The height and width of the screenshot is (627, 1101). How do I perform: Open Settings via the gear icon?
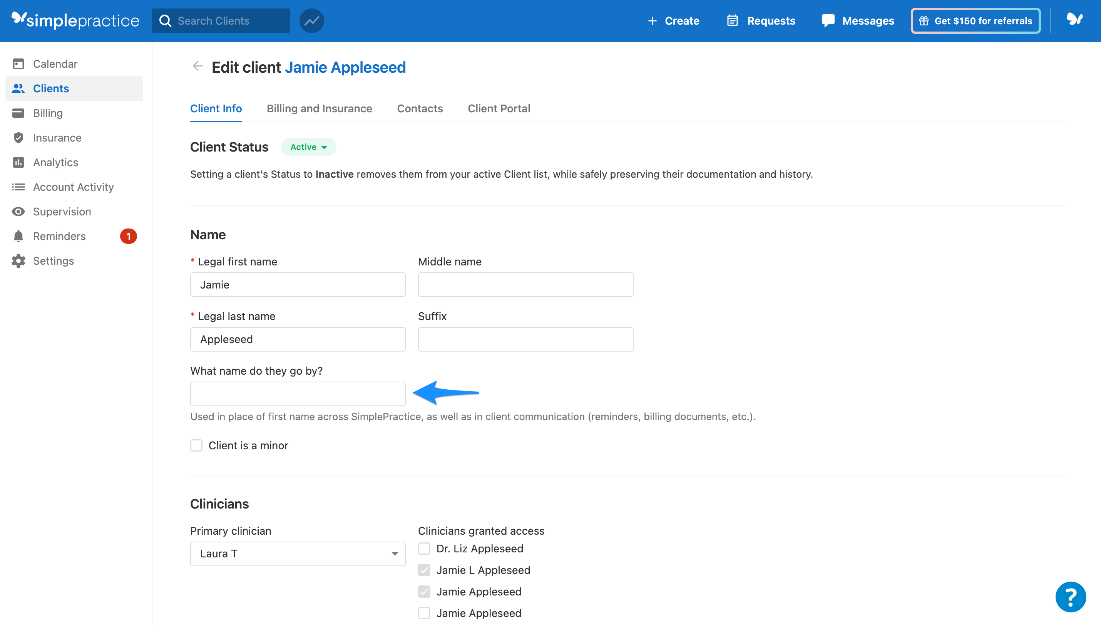tap(18, 260)
